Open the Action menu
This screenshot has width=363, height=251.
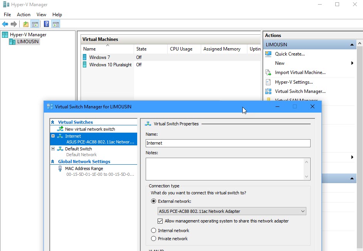(24, 15)
